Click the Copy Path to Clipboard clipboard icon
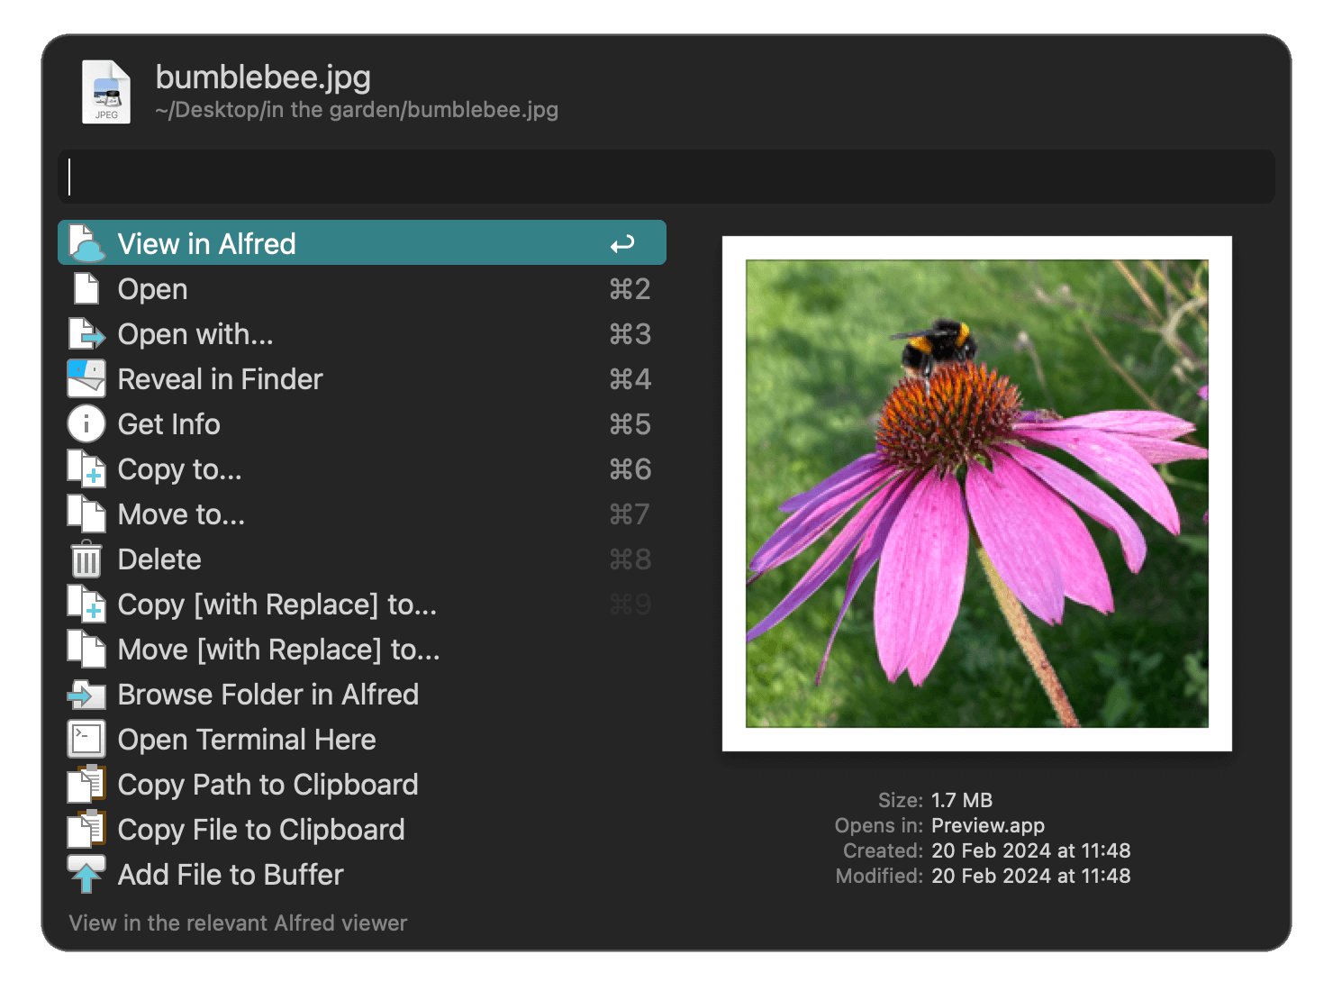The width and height of the screenshot is (1333, 1000). click(86, 784)
